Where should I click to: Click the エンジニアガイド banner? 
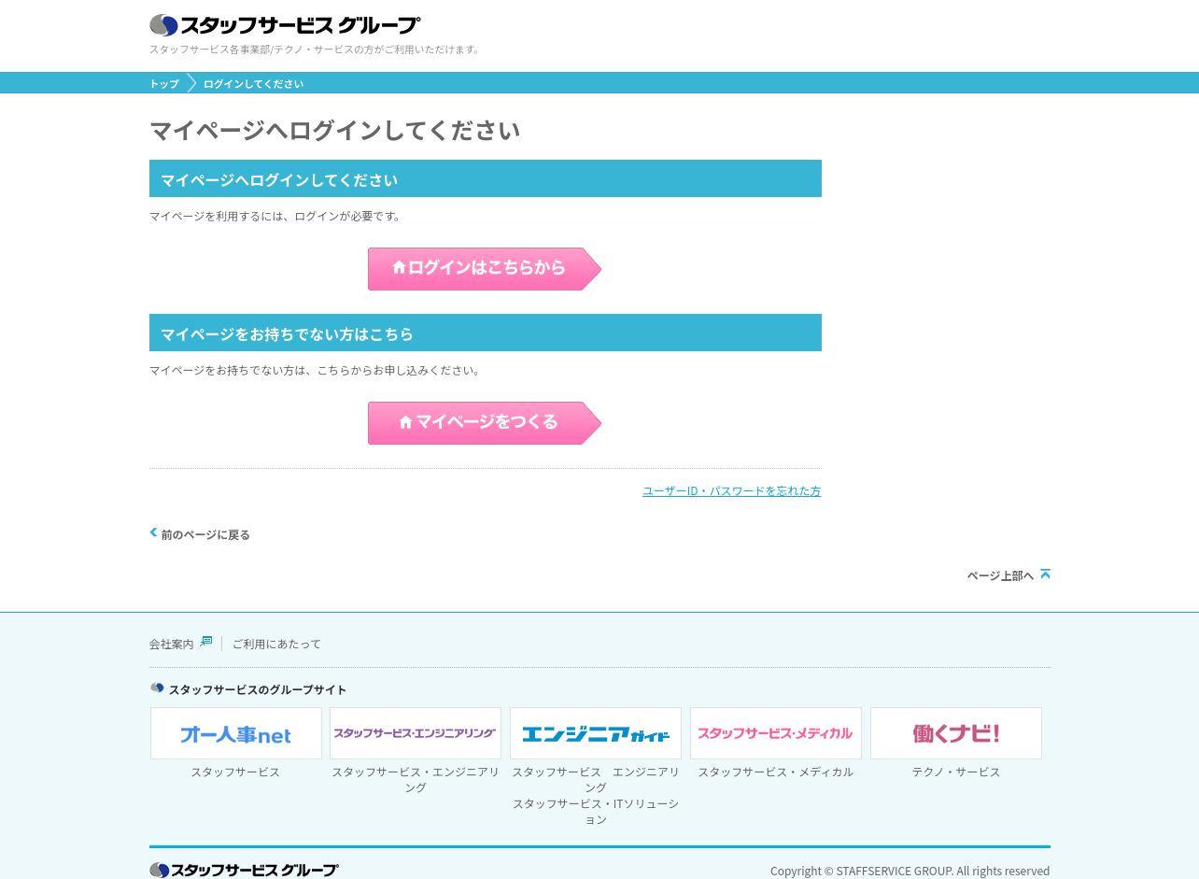click(x=596, y=733)
